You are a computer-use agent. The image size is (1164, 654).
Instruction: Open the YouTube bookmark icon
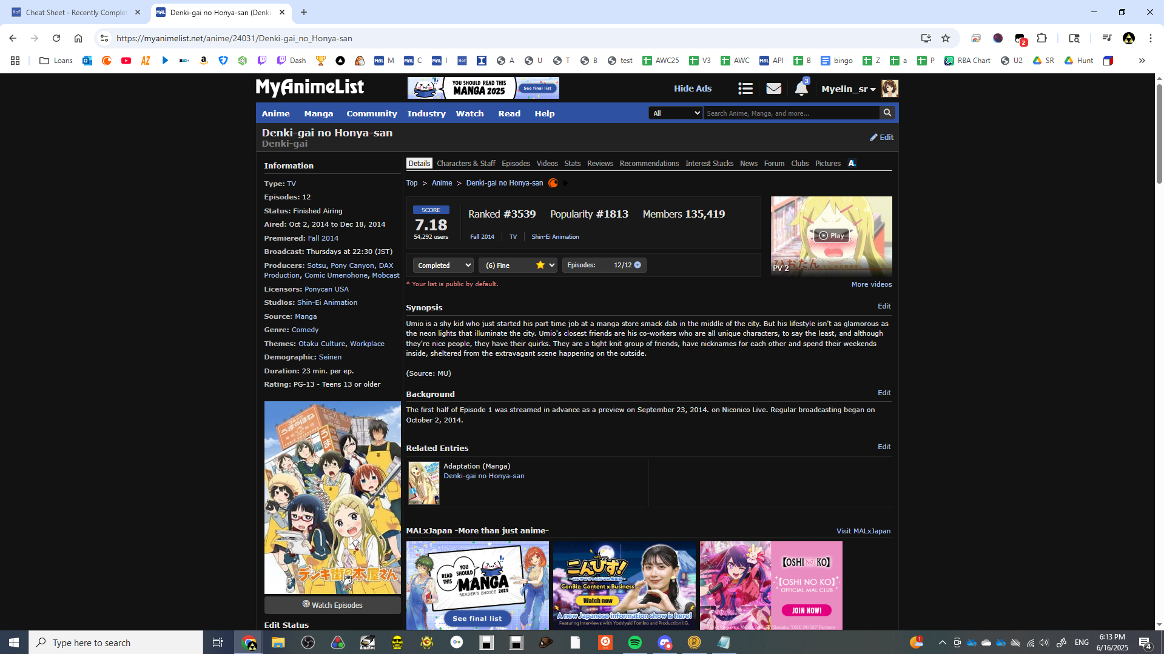point(126,61)
